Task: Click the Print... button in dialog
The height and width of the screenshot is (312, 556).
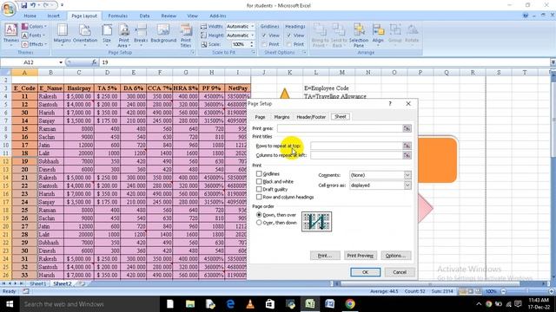Action: [325, 256]
